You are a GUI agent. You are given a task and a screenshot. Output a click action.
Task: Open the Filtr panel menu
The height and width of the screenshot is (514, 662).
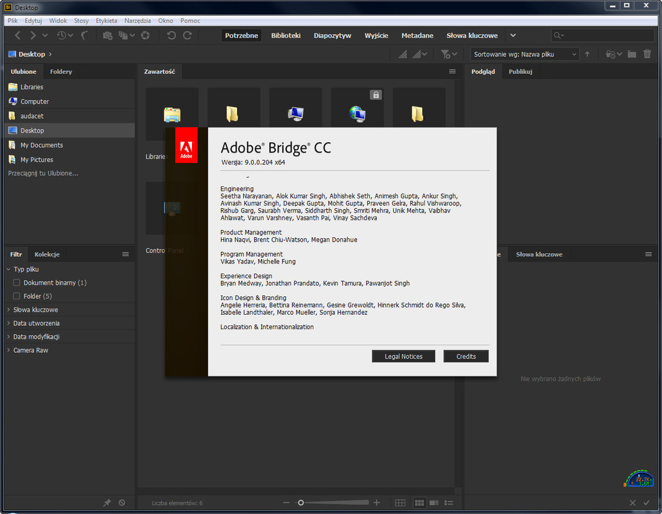click(x=125, y=254)
